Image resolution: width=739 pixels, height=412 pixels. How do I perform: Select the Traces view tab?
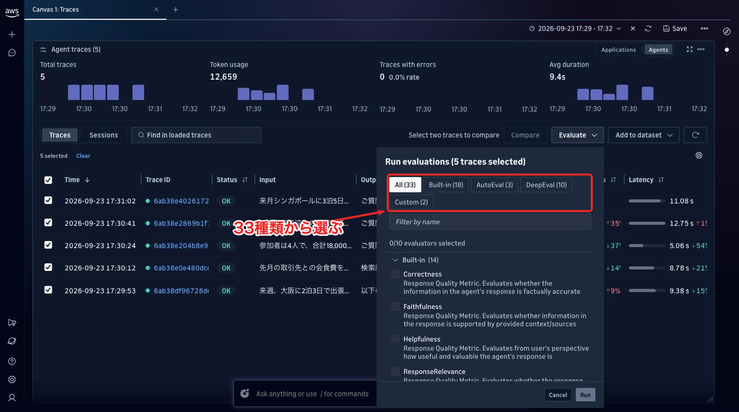tap(60, 135)
